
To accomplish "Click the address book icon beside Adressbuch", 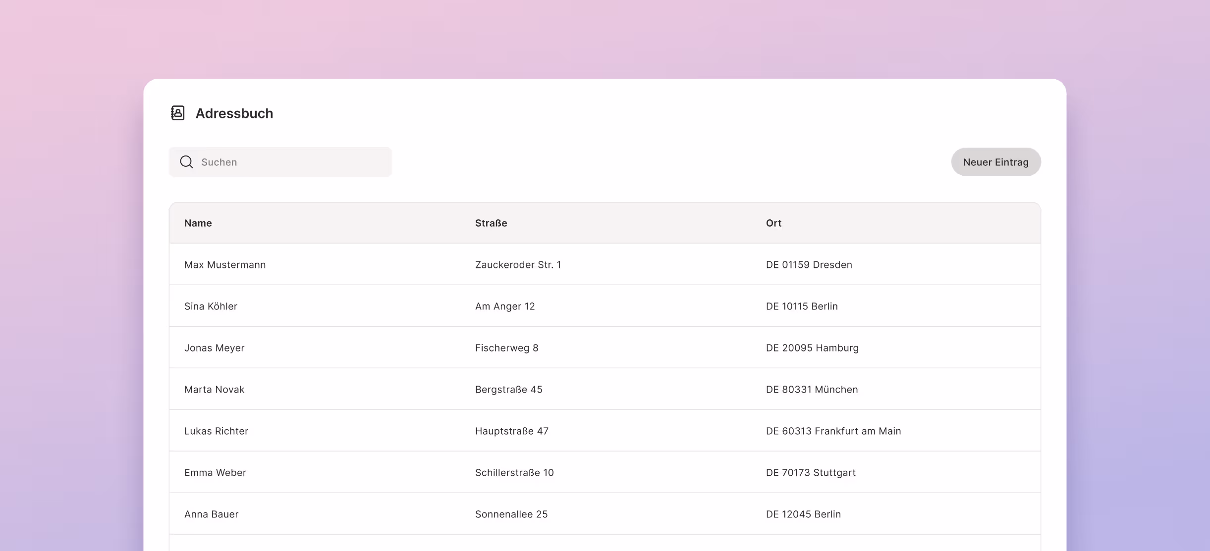I will 177,113.
